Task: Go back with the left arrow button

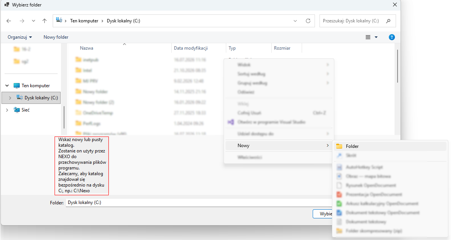Action: pos(9,21)
